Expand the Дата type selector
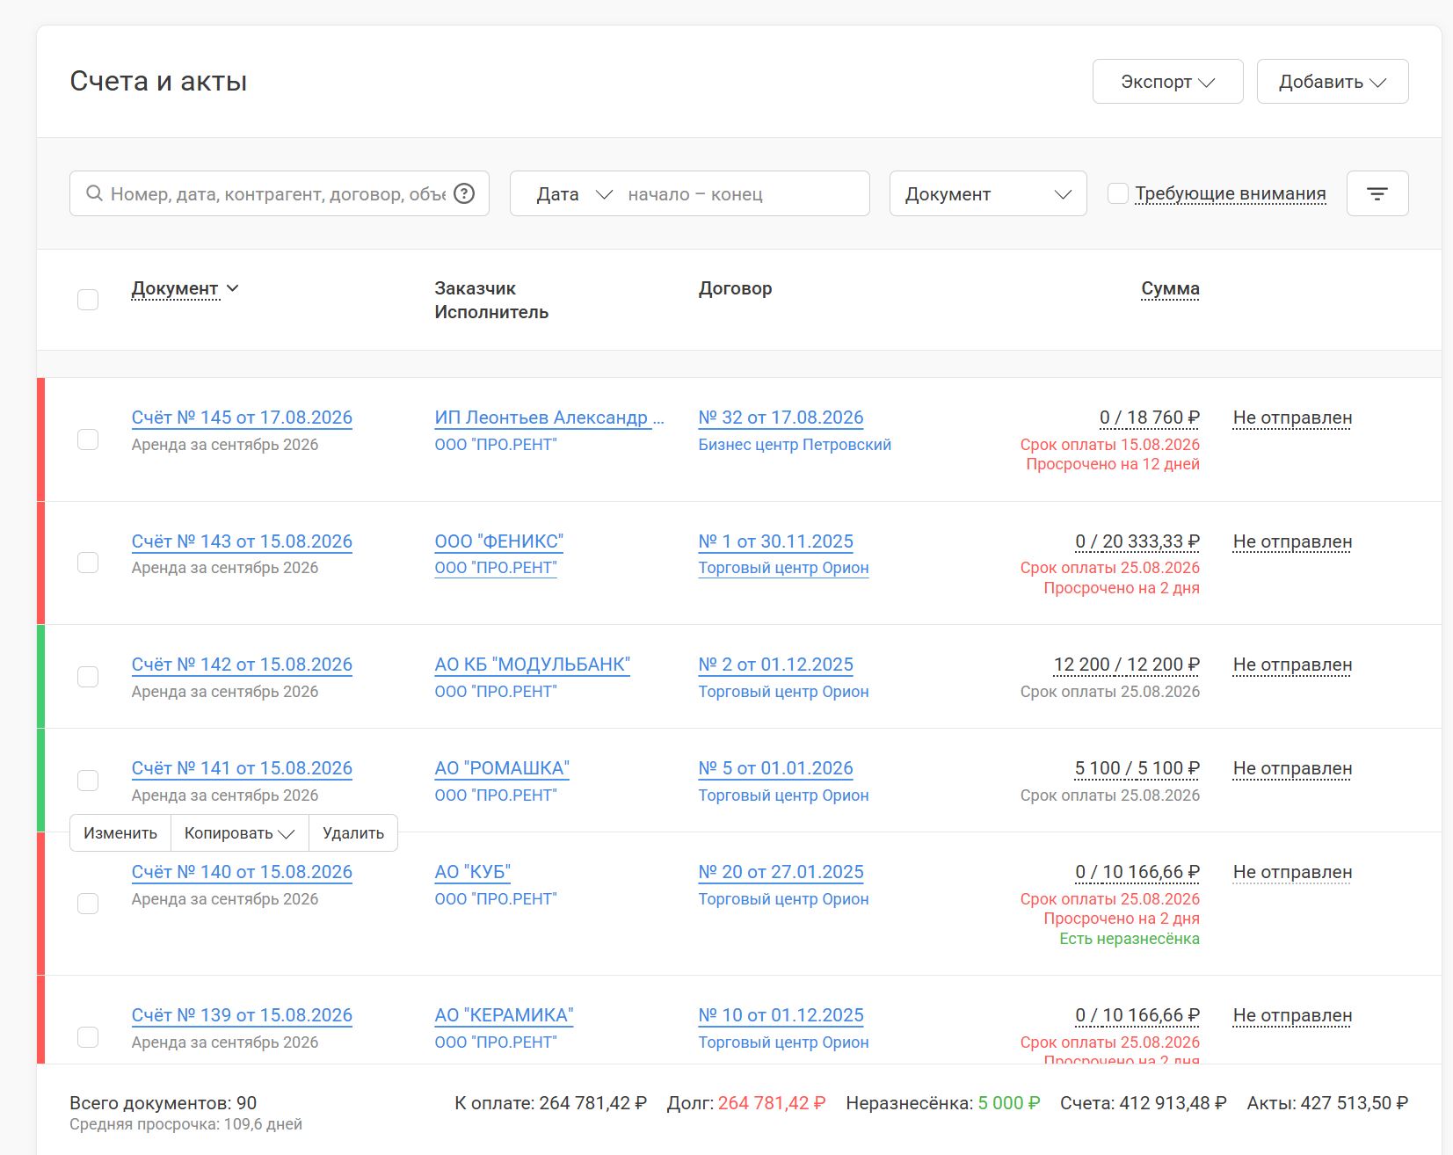 coord(574,194)
